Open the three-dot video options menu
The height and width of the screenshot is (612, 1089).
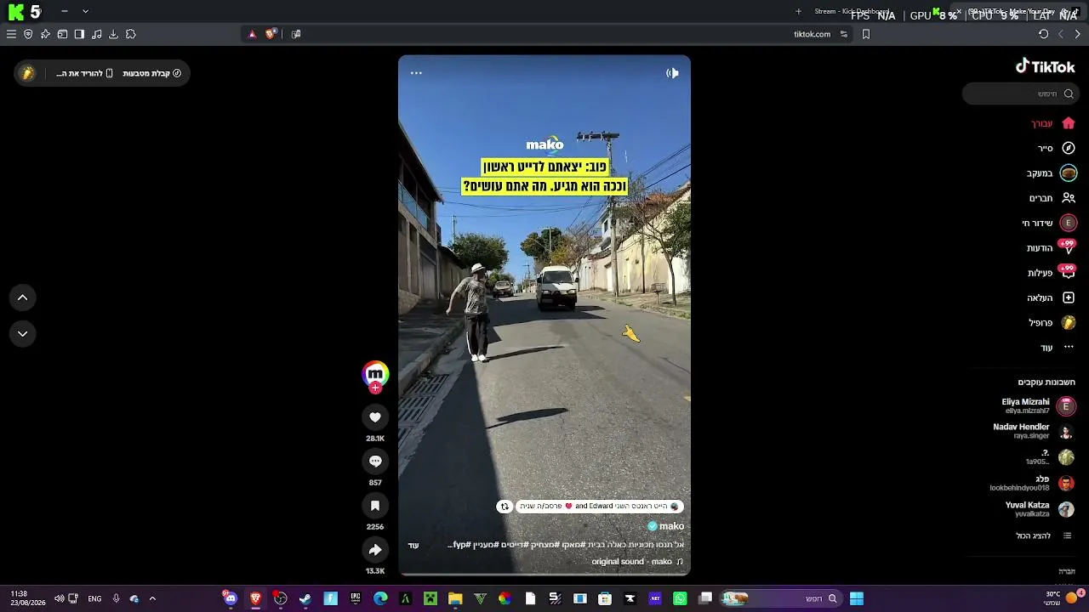(x=416, y=73)
